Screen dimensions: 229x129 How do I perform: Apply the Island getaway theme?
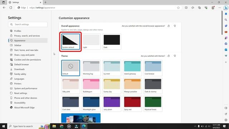tap(132, 68)
